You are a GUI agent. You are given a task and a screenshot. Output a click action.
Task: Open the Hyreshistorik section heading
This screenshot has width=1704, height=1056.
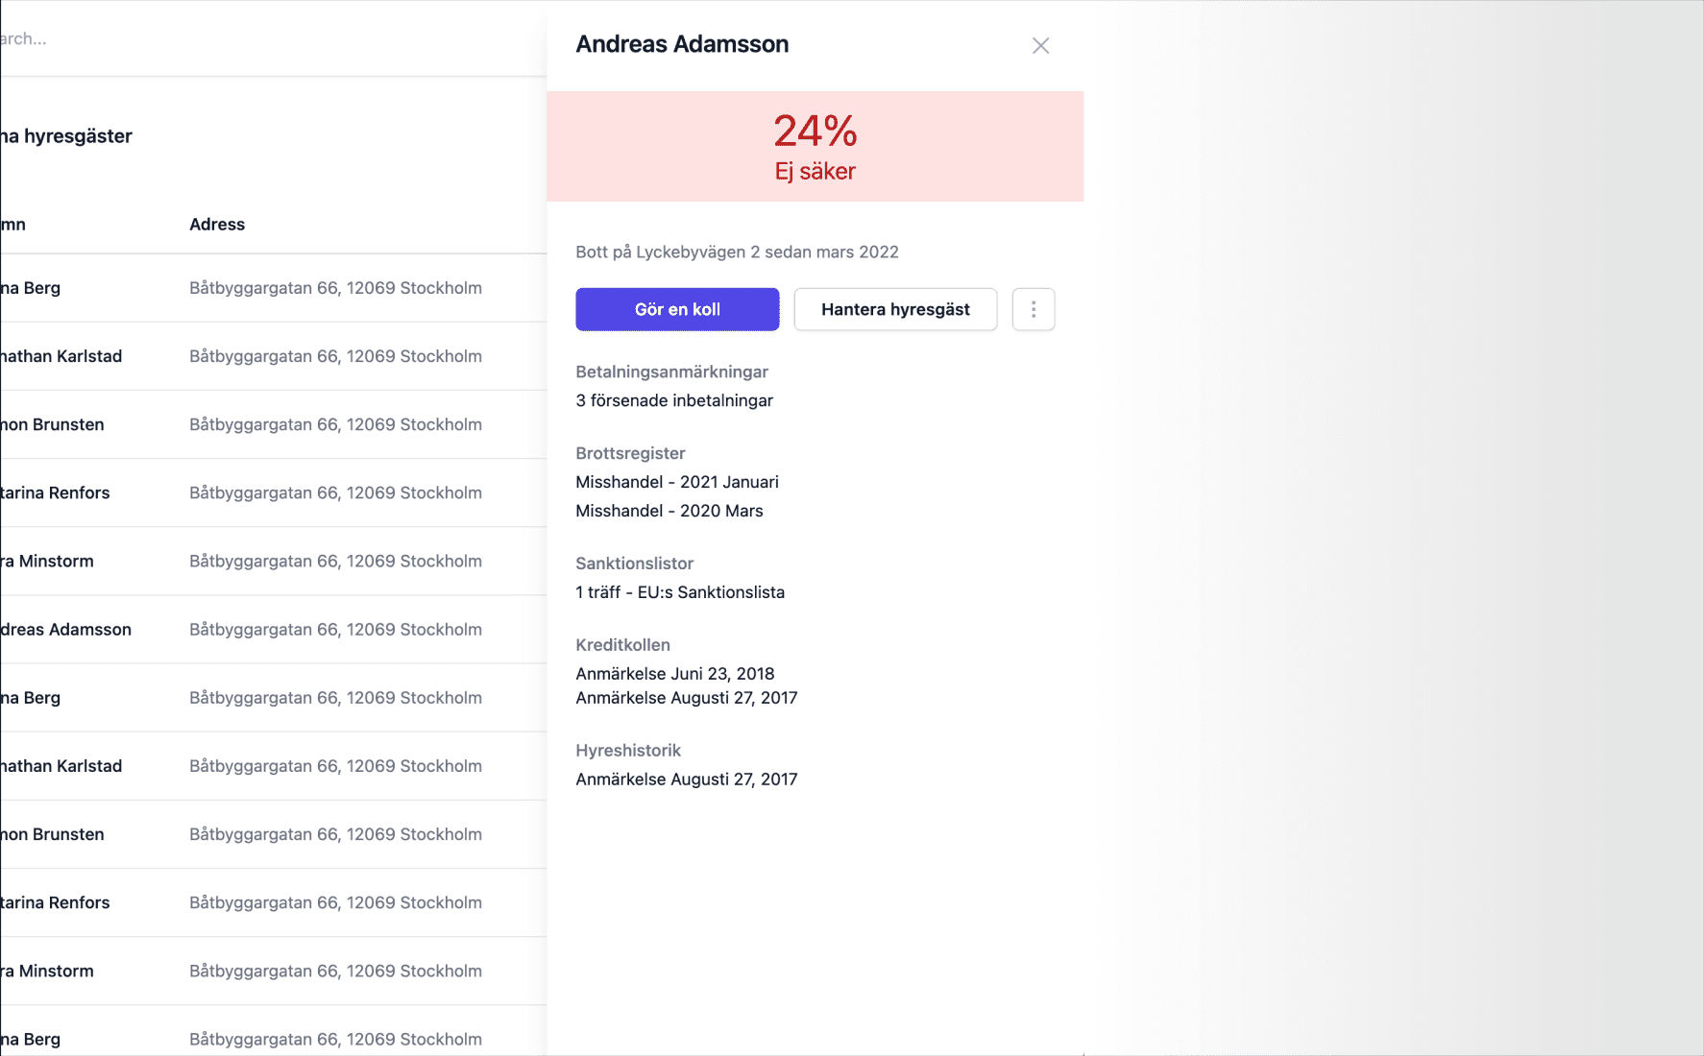(x=628, y=751)
